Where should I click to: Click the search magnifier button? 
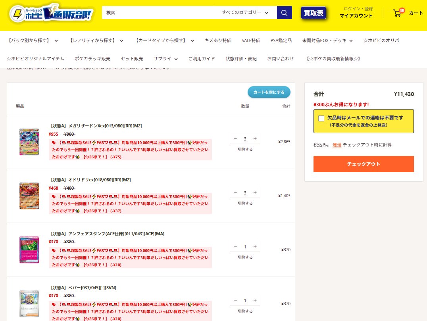284,13
